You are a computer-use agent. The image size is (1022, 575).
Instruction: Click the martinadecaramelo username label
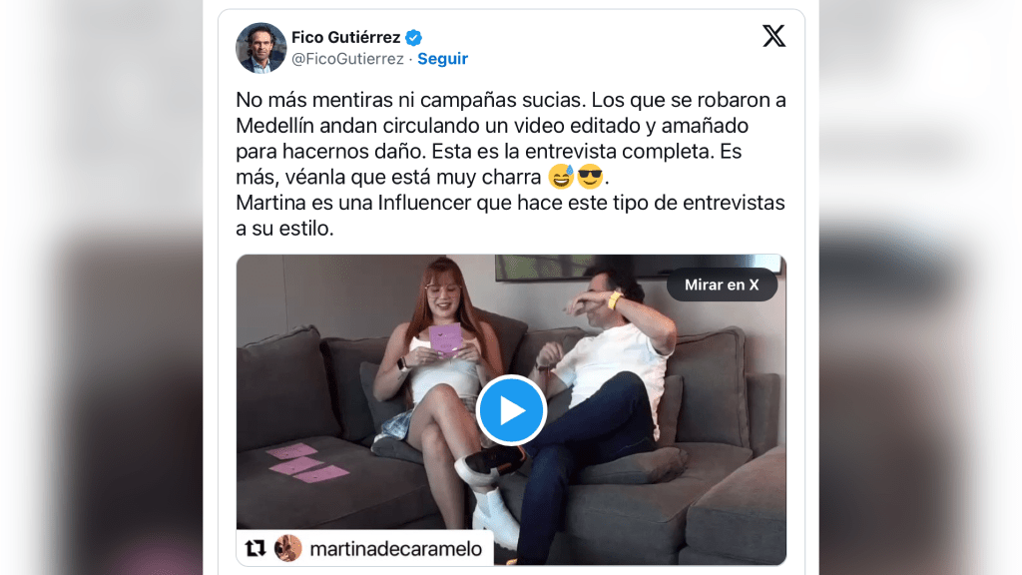[x=395, y=549]
